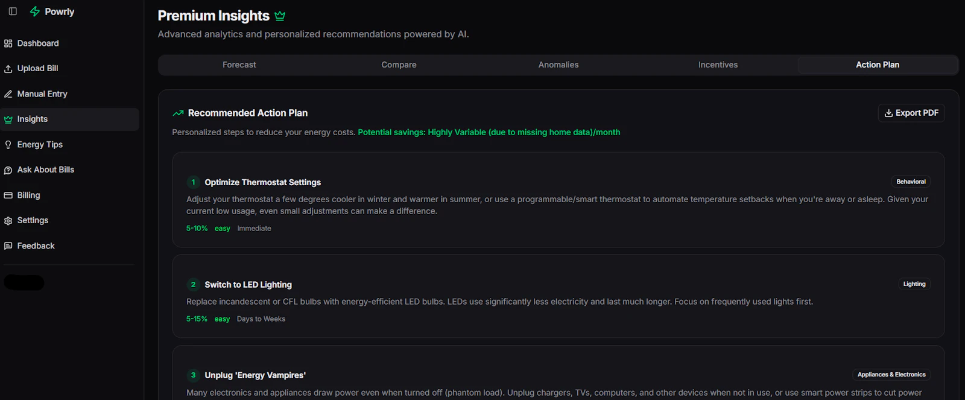Click the Switch to LED Lighting title
Screen dimensions: 965x400
(x=248, y=285)
